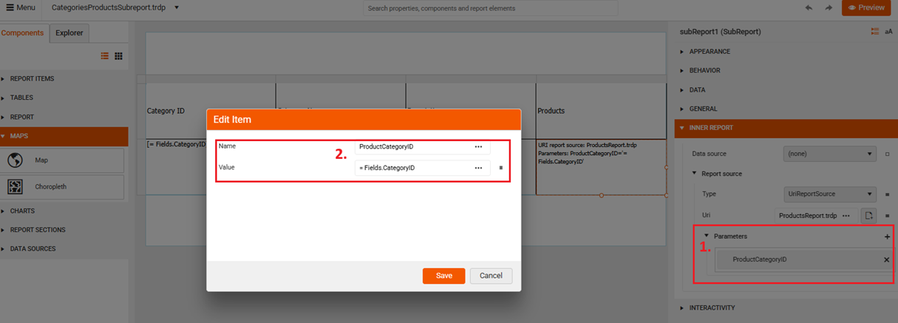Show components in list view

tap(105, 56)
